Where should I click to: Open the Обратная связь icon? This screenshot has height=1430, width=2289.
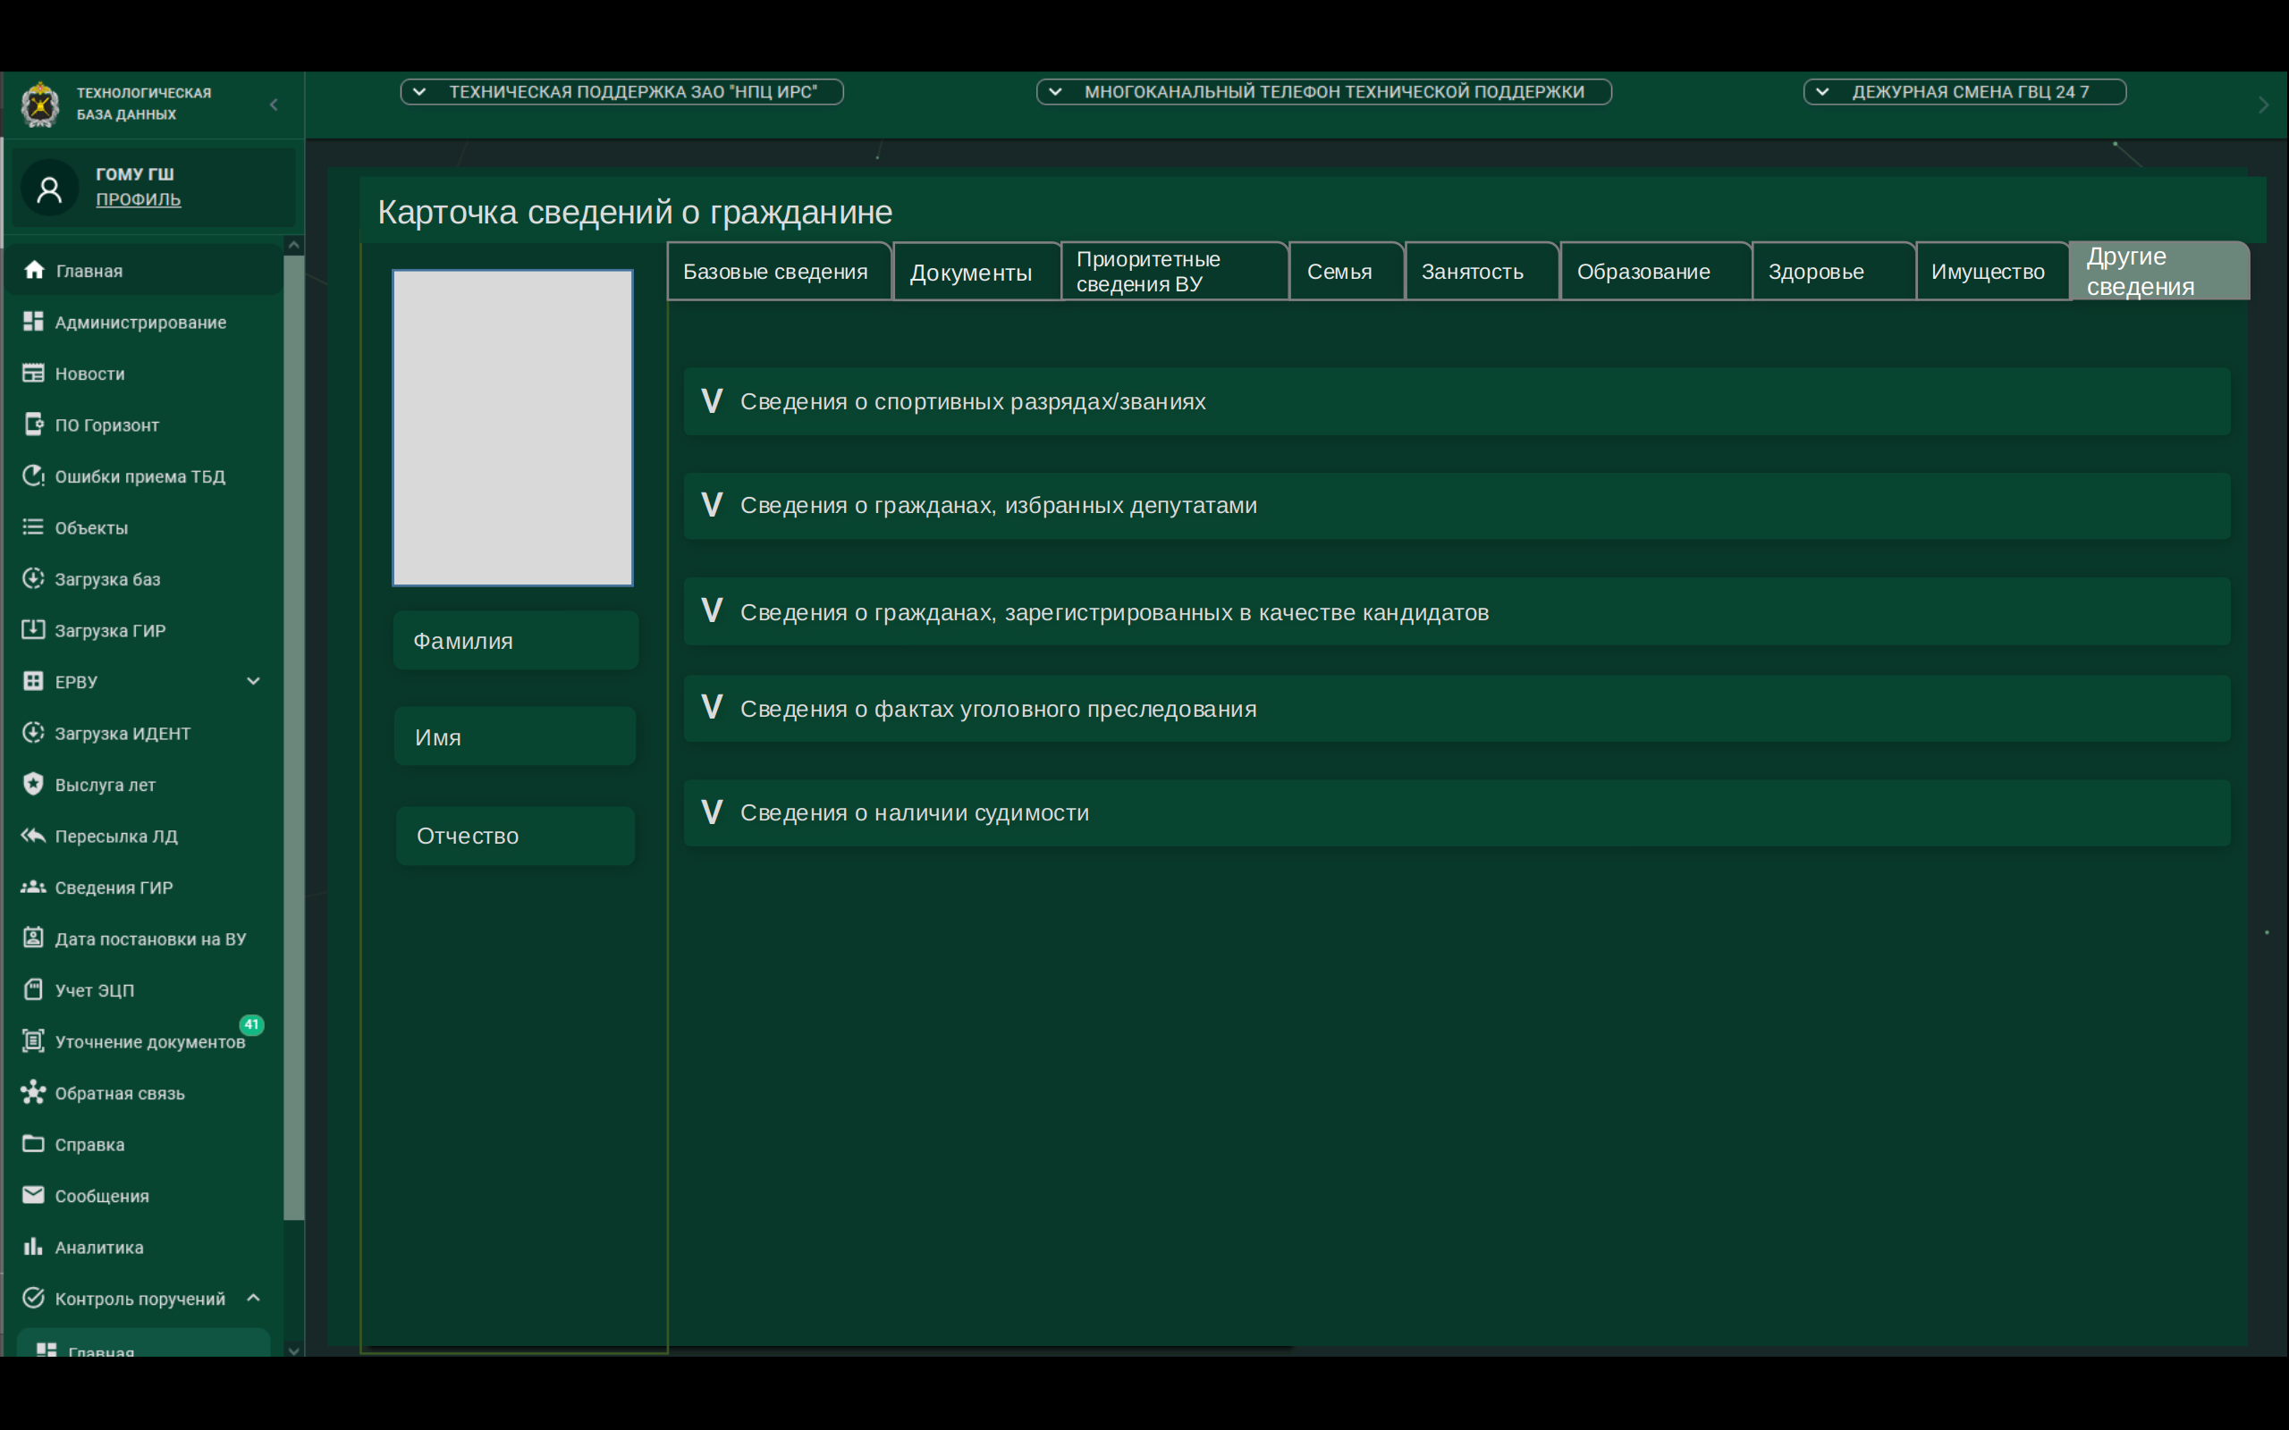(x=33, y=1092)
